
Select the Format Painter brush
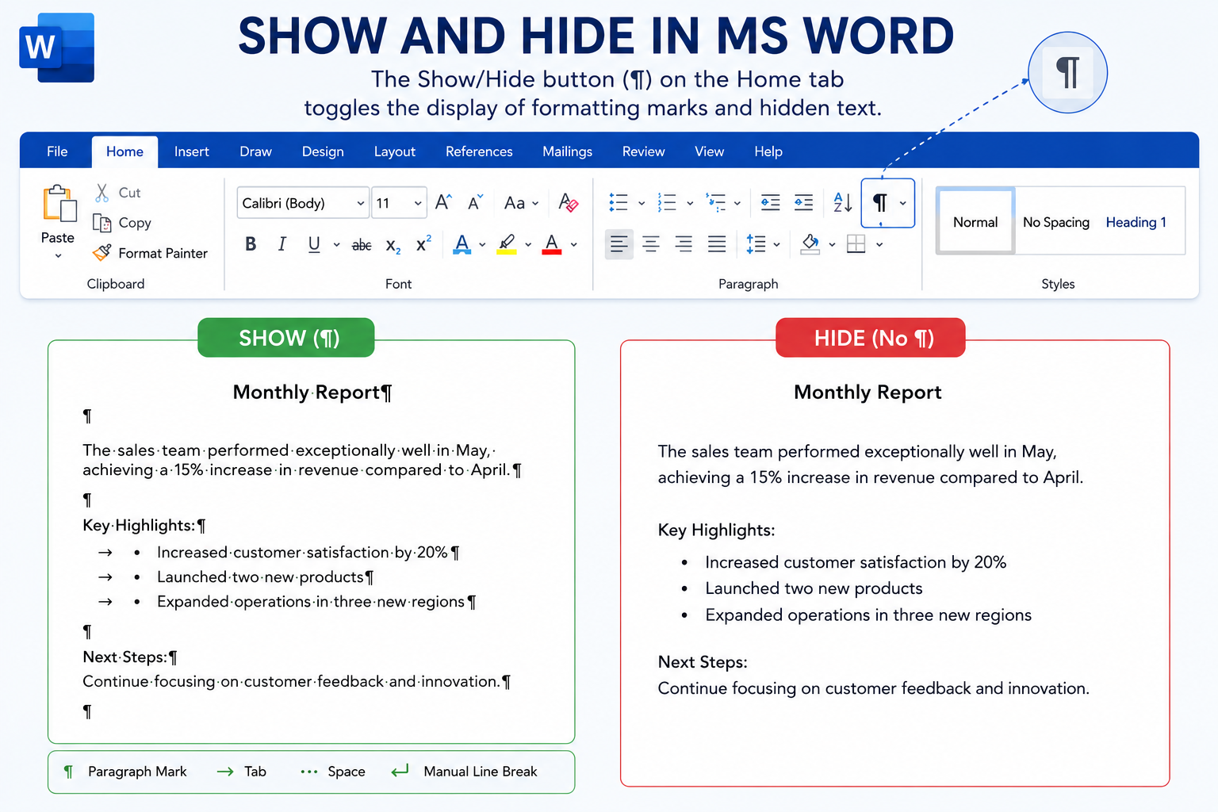coord(102,253)
